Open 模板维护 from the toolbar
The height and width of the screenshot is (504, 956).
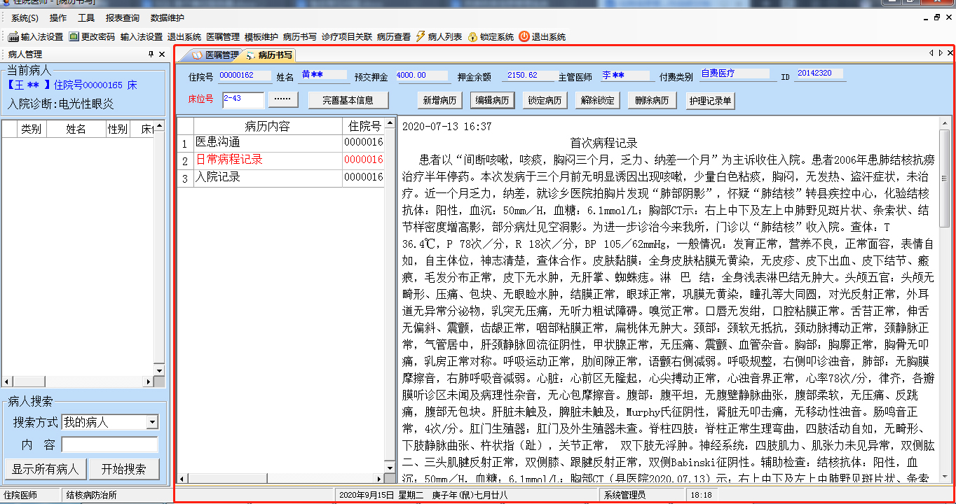click(x=261, y=36)
